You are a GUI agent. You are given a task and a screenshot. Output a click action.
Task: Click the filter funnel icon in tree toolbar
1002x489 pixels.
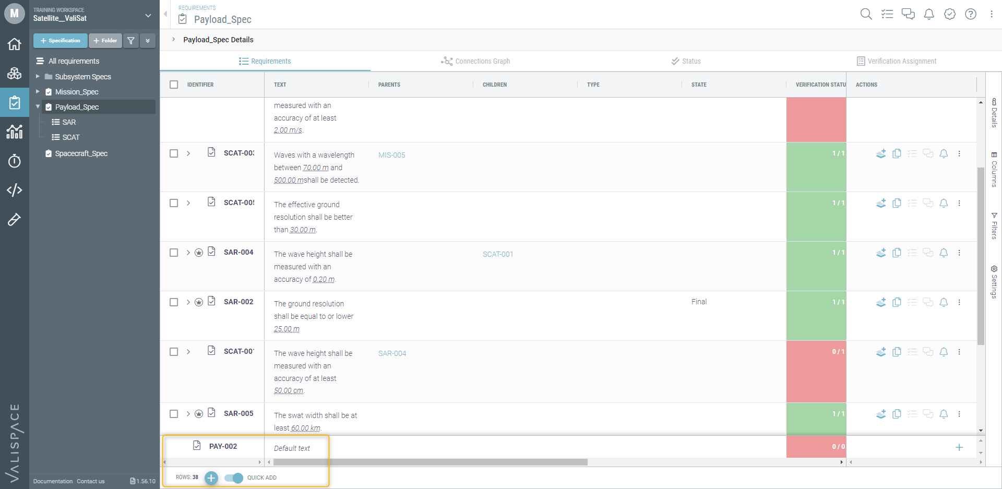131,41
